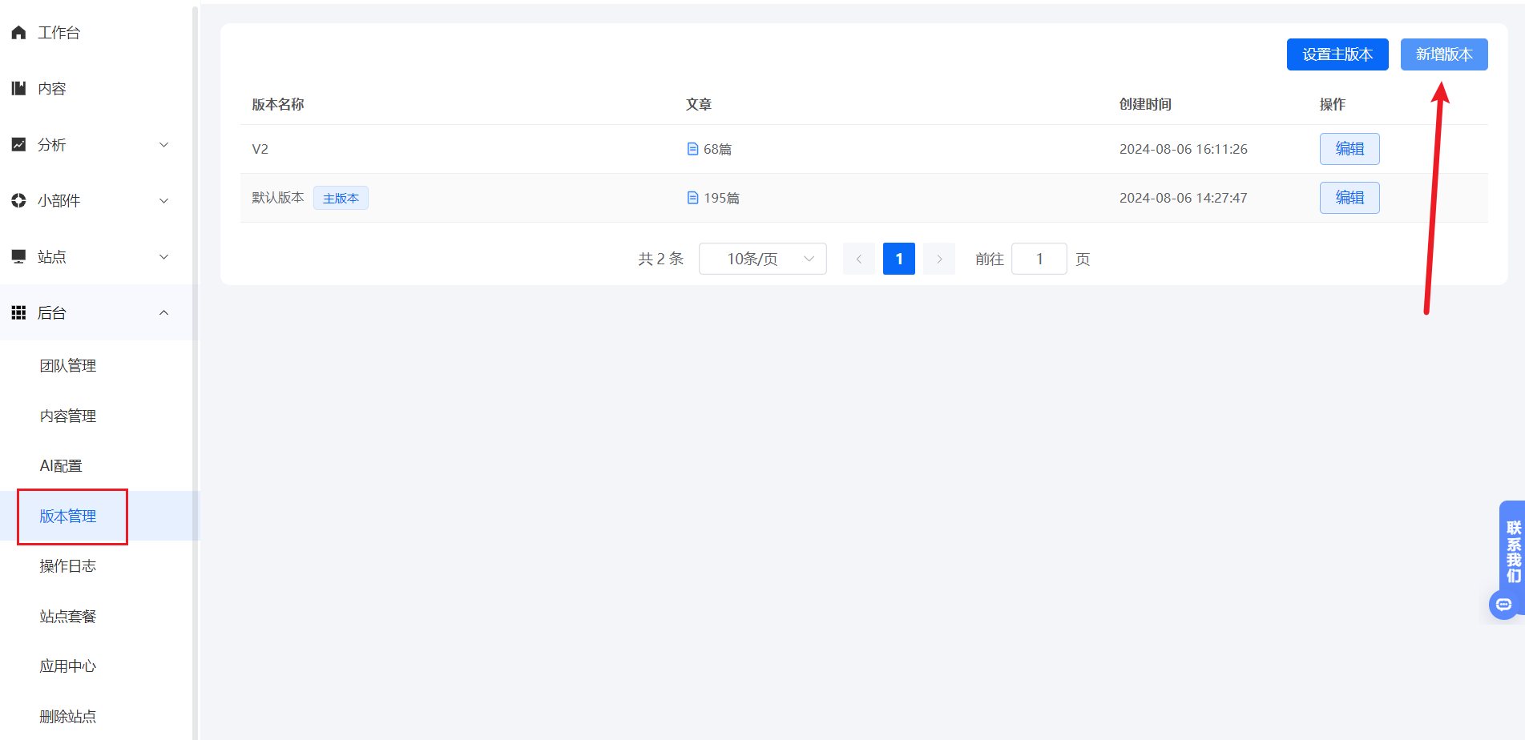
Task: Click the 默认版本 name text
Action: point(278,198)
